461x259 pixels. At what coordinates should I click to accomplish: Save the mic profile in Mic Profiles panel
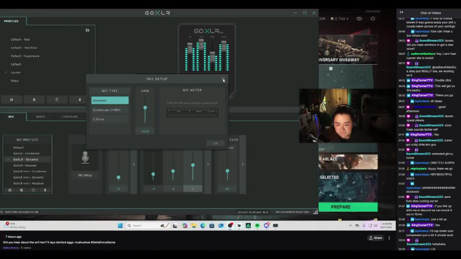point(10,190)
